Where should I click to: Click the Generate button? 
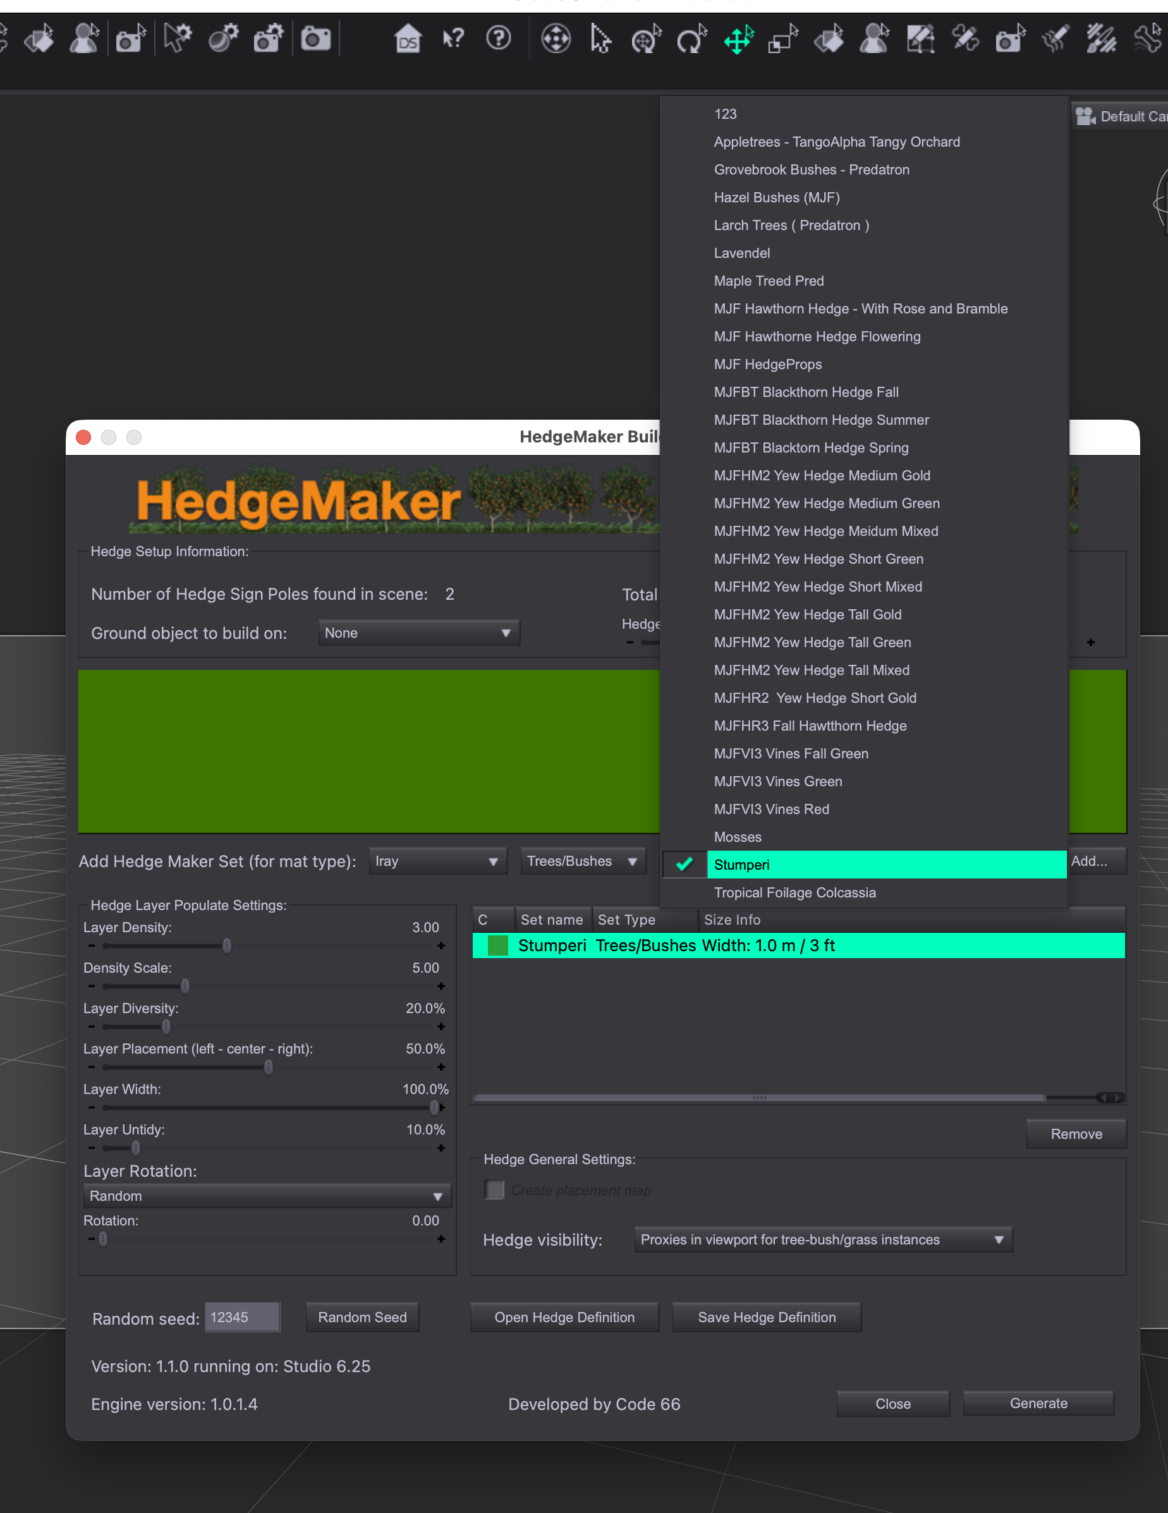1038,1403
